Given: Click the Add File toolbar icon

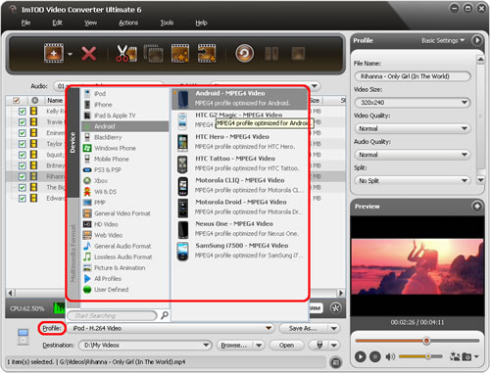Looking at the screenshot, I should coord(54,53).
